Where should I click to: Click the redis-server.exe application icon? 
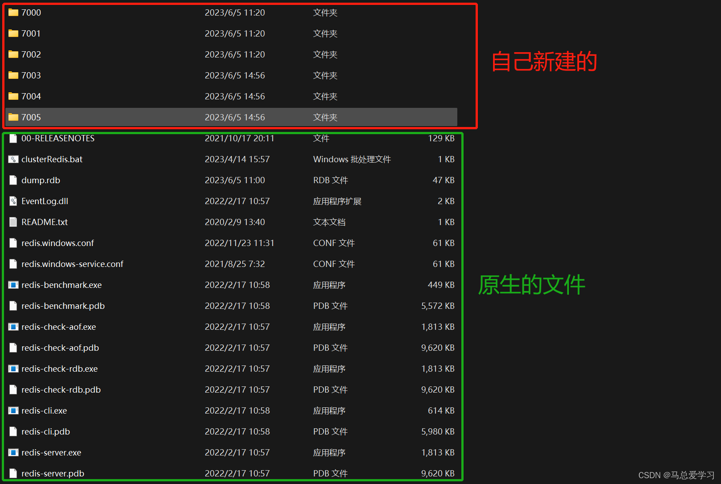pos(13,452)
